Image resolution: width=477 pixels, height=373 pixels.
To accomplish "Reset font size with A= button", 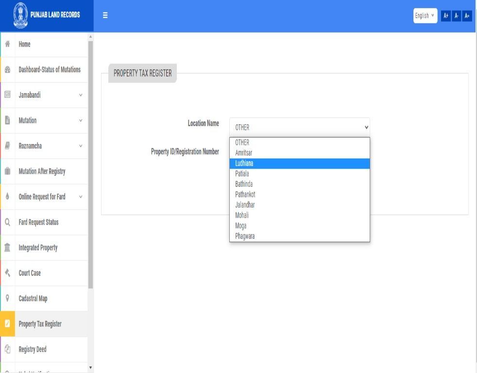I will [x=467, y=16].
